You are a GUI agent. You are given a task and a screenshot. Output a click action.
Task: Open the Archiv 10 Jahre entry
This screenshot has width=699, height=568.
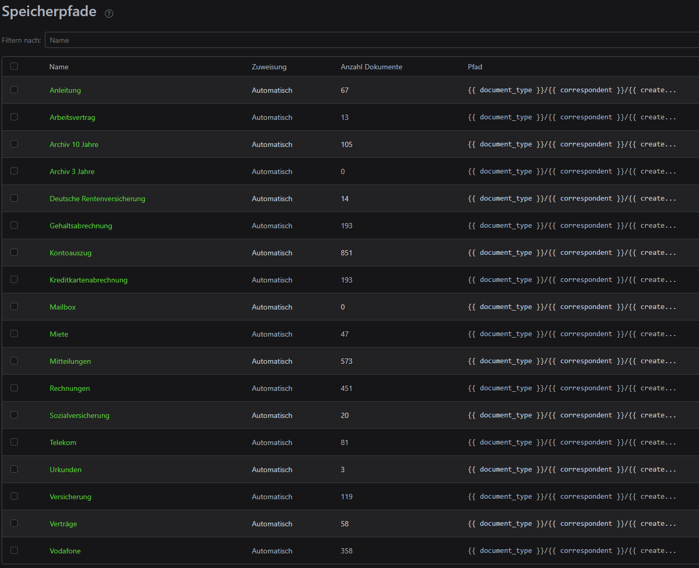[74, 144]
